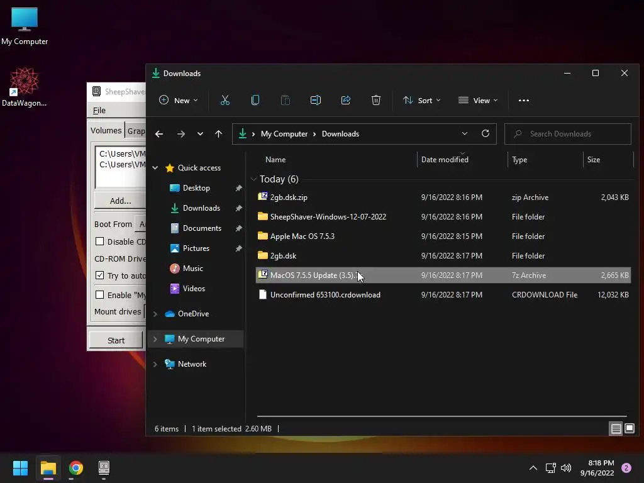Open the Sort dropdown menu
Screen dimensions: 644x483
(422, 100)
